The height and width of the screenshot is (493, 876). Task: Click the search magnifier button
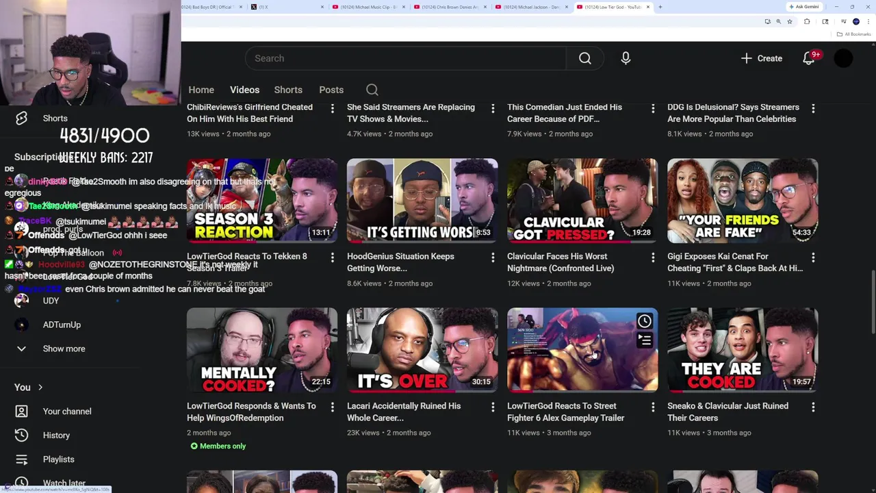[x=585, y=58]
